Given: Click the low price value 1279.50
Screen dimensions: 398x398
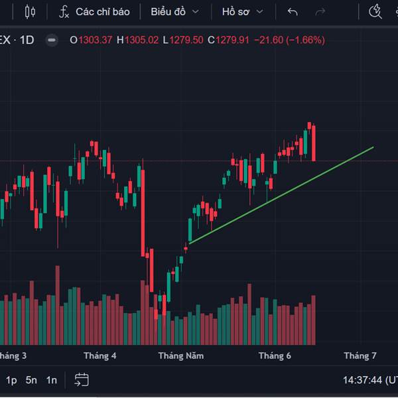Looking at the screenshot, I should [x=186, y=40].
